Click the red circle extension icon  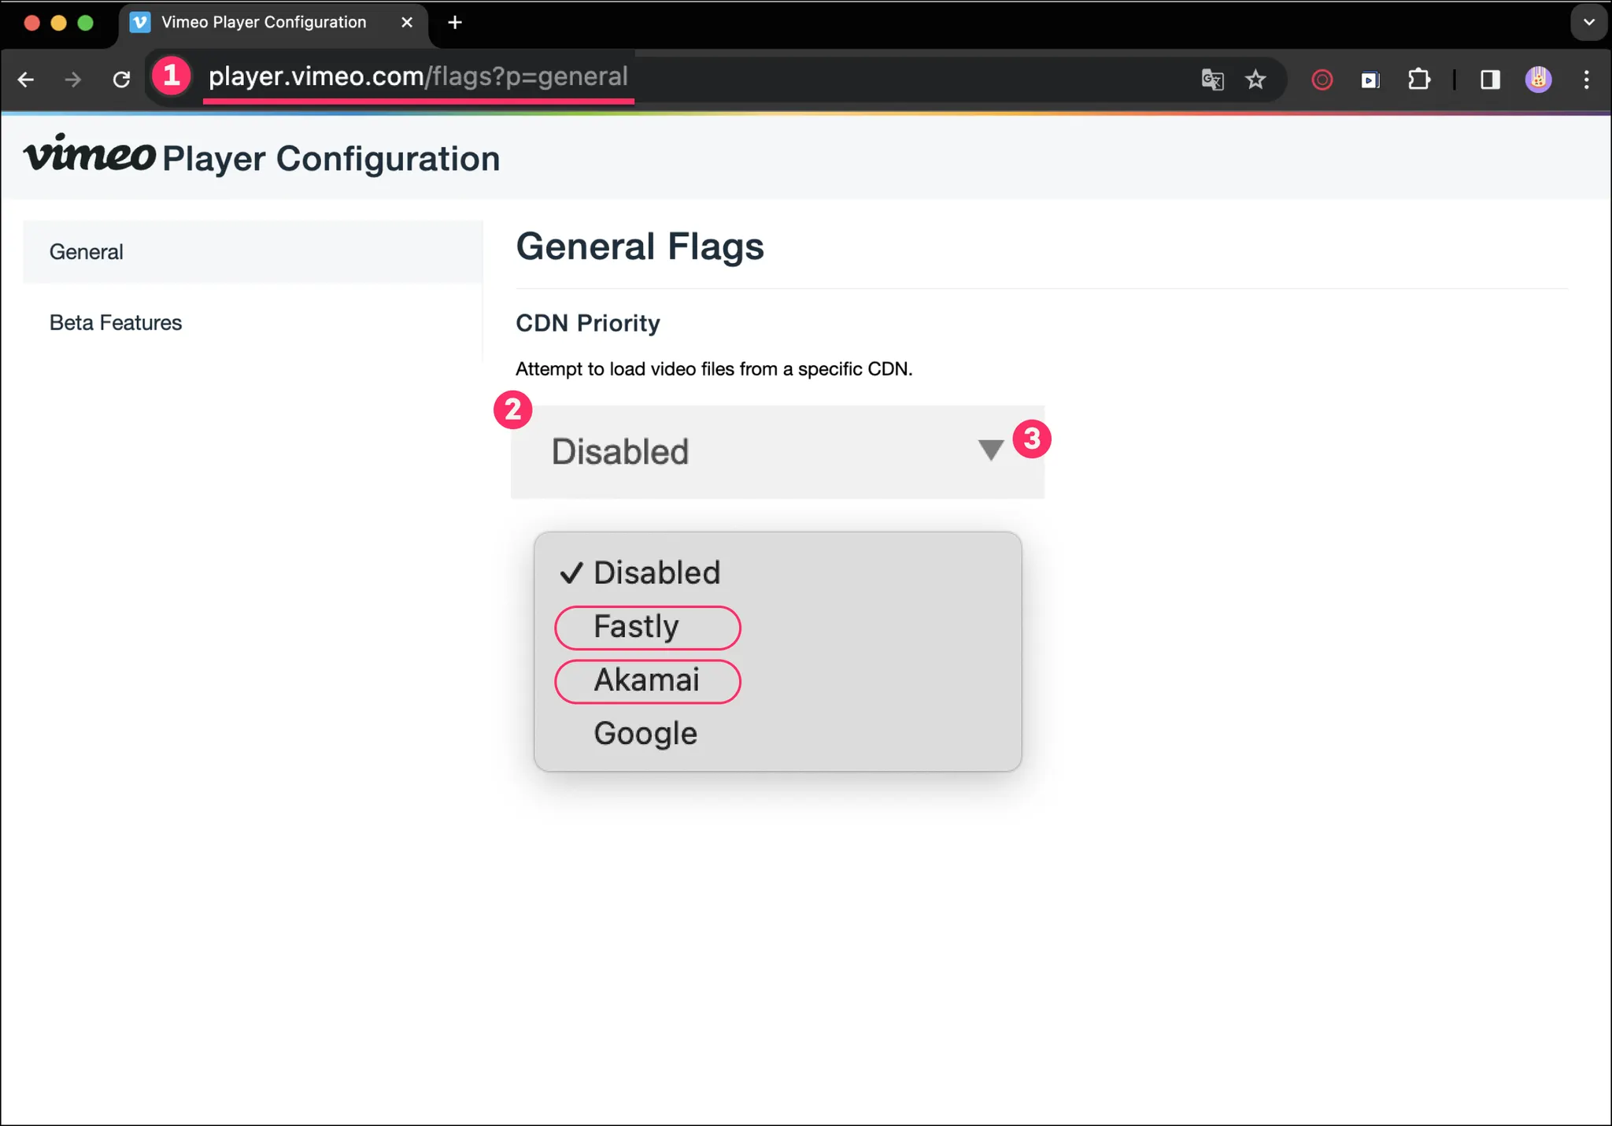(x=1322, y=80)
